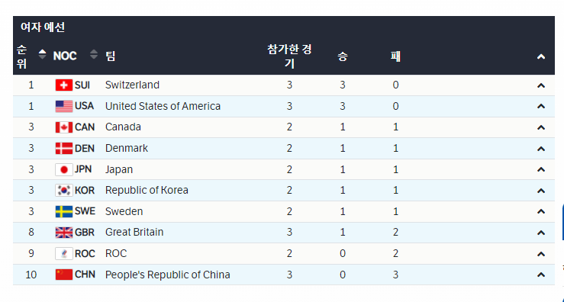
Task: Click the Canada flag icon
Action: (64, 127)
